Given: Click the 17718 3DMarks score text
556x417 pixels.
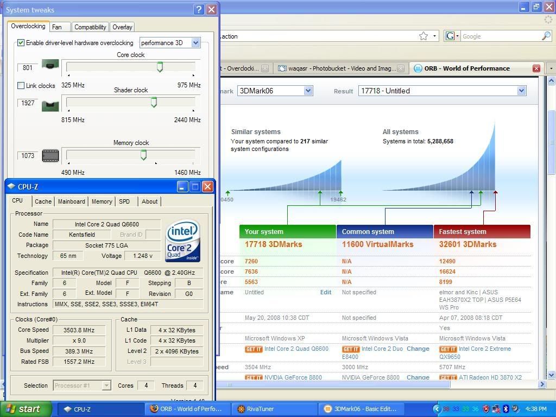Looking at the screenshot, I should pos(274,244).
